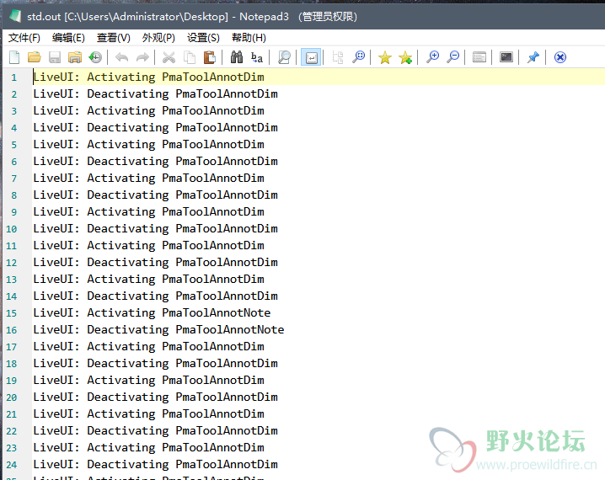
Task: Open file history toolbar icon
Action: point(95,57)
